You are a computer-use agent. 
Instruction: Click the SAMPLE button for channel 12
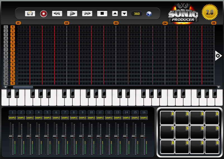pos(109,118)
